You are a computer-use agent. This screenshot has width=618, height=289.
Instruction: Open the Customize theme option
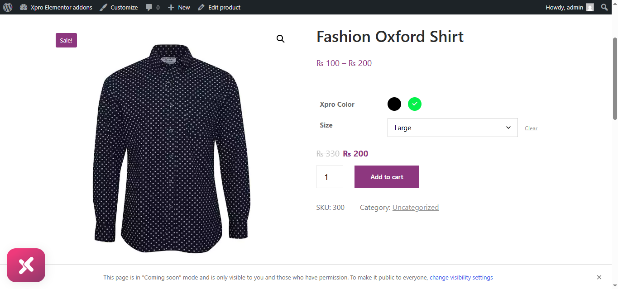119,7
